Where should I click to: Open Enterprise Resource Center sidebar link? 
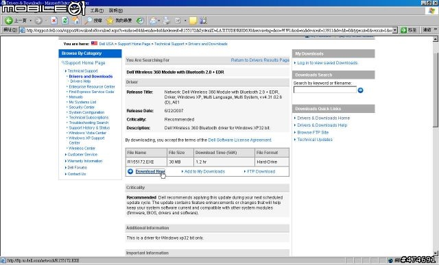pos(92,87)
